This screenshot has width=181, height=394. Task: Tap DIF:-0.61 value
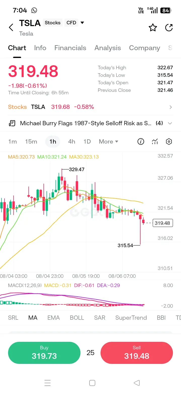(x=84, y=285)
